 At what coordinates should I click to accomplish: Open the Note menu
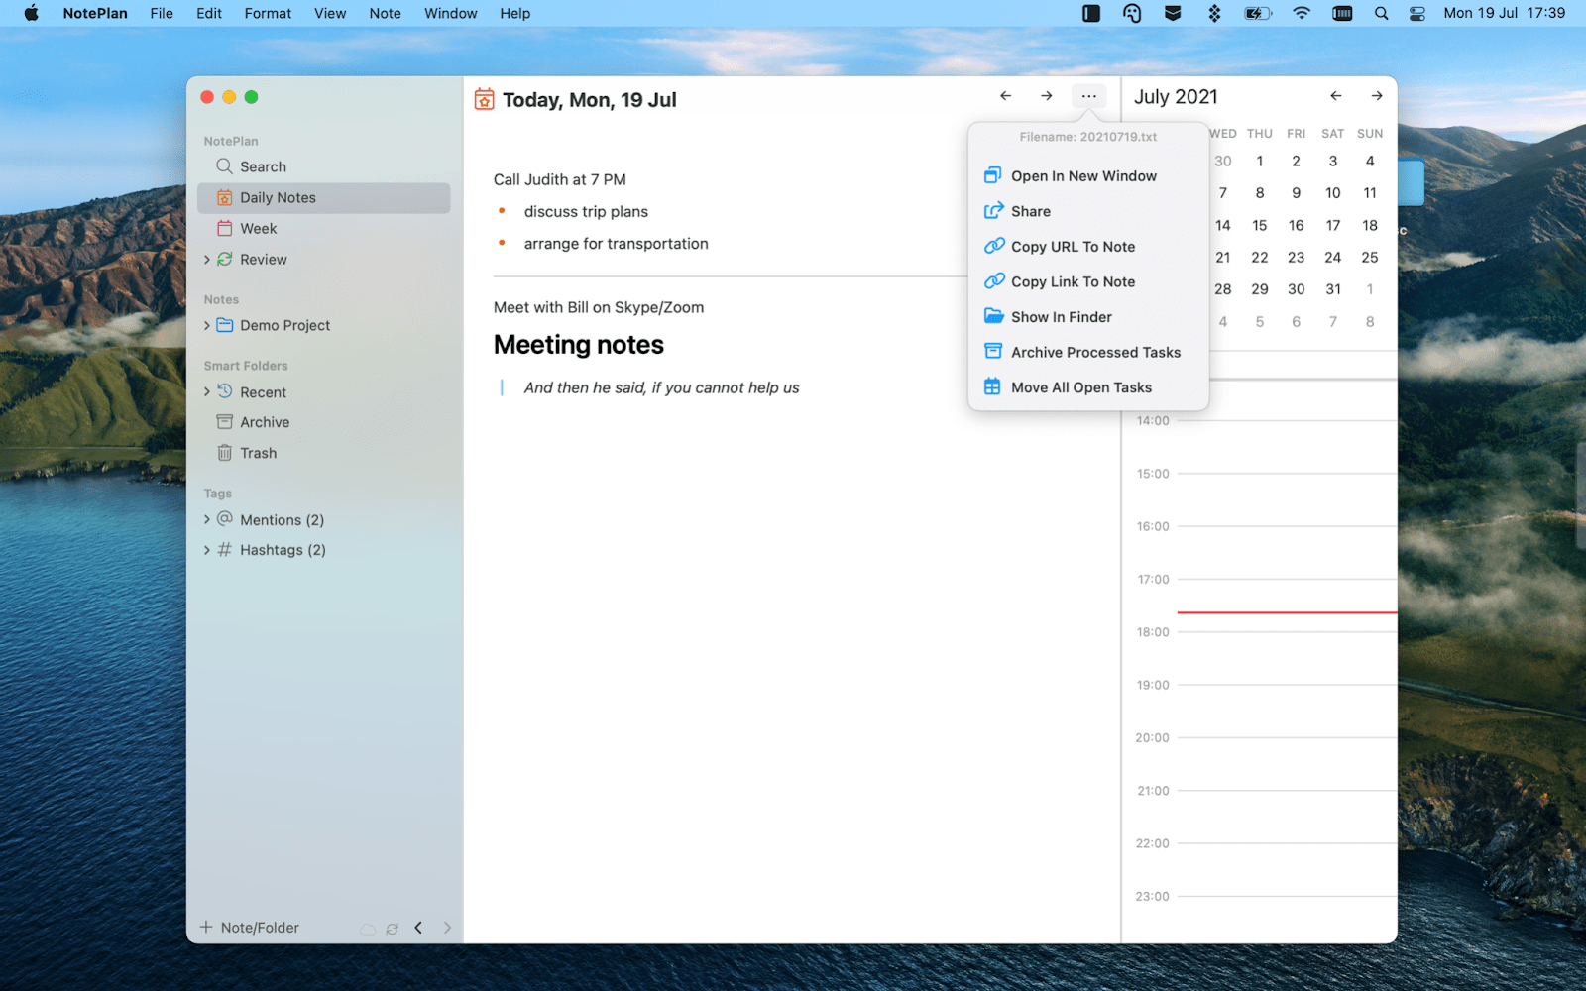pyautogui.click(x=385, y=13)
